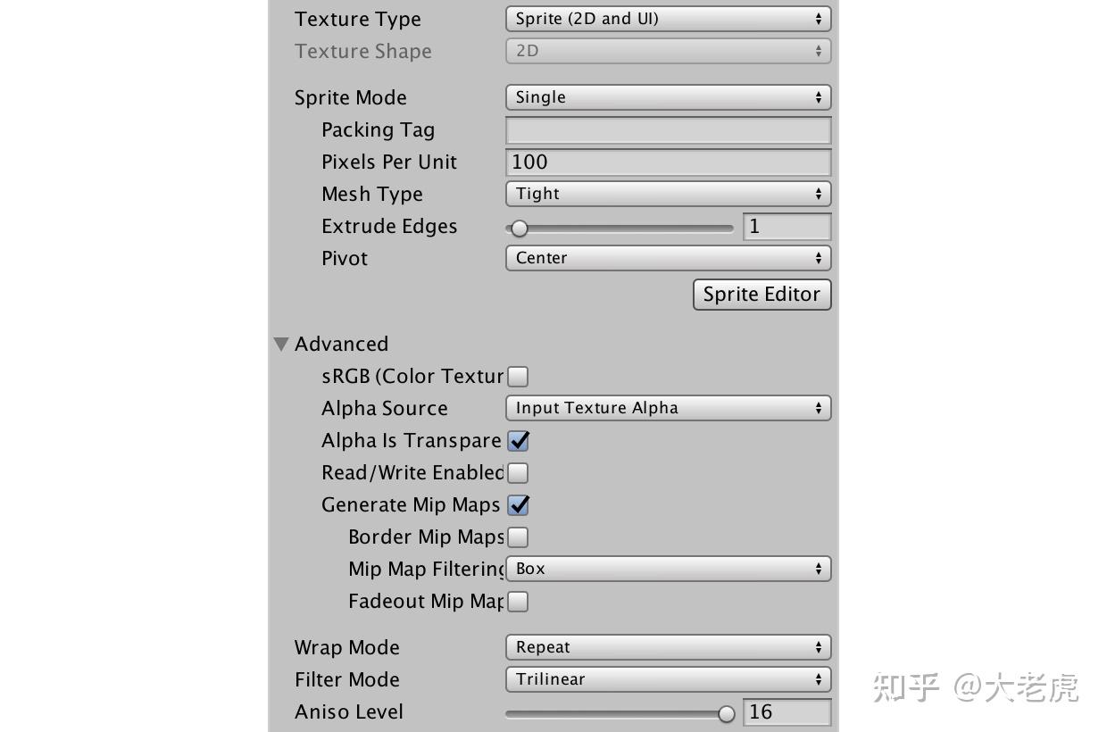1107x732 pixels.
Task: Enable Fadeout Mip Maps
Action: point(518,601)
